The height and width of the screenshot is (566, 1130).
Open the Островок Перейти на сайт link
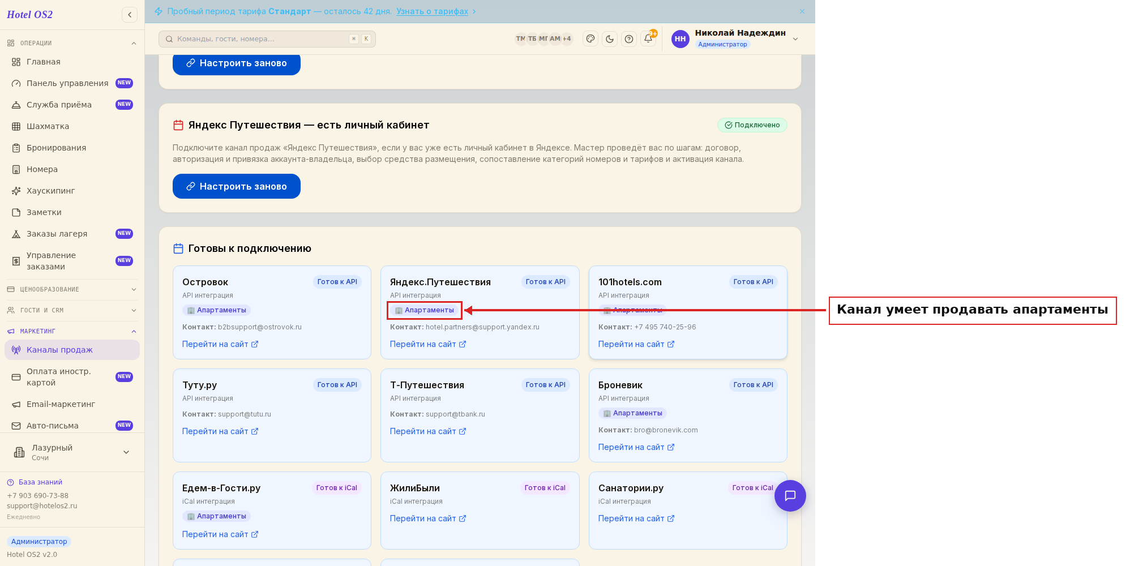pos(220,344)
